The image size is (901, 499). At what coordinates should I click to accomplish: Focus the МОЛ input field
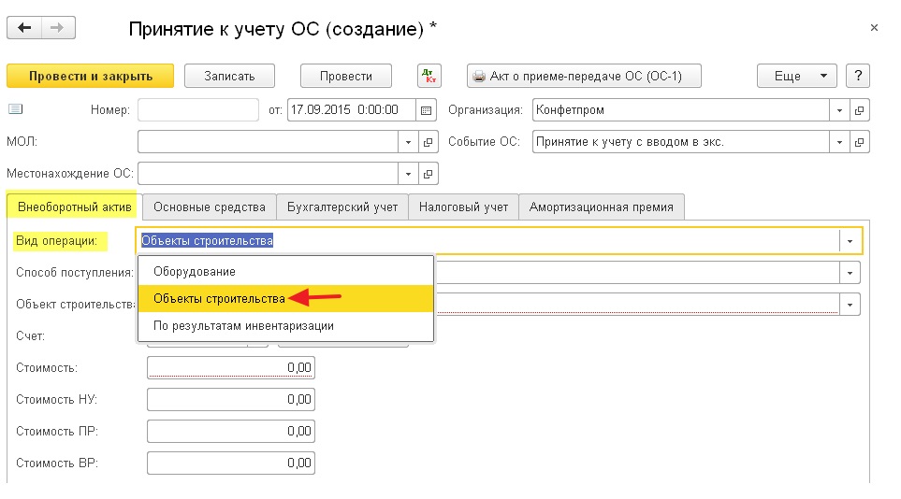pyautogui.click(x=268, y=142)
